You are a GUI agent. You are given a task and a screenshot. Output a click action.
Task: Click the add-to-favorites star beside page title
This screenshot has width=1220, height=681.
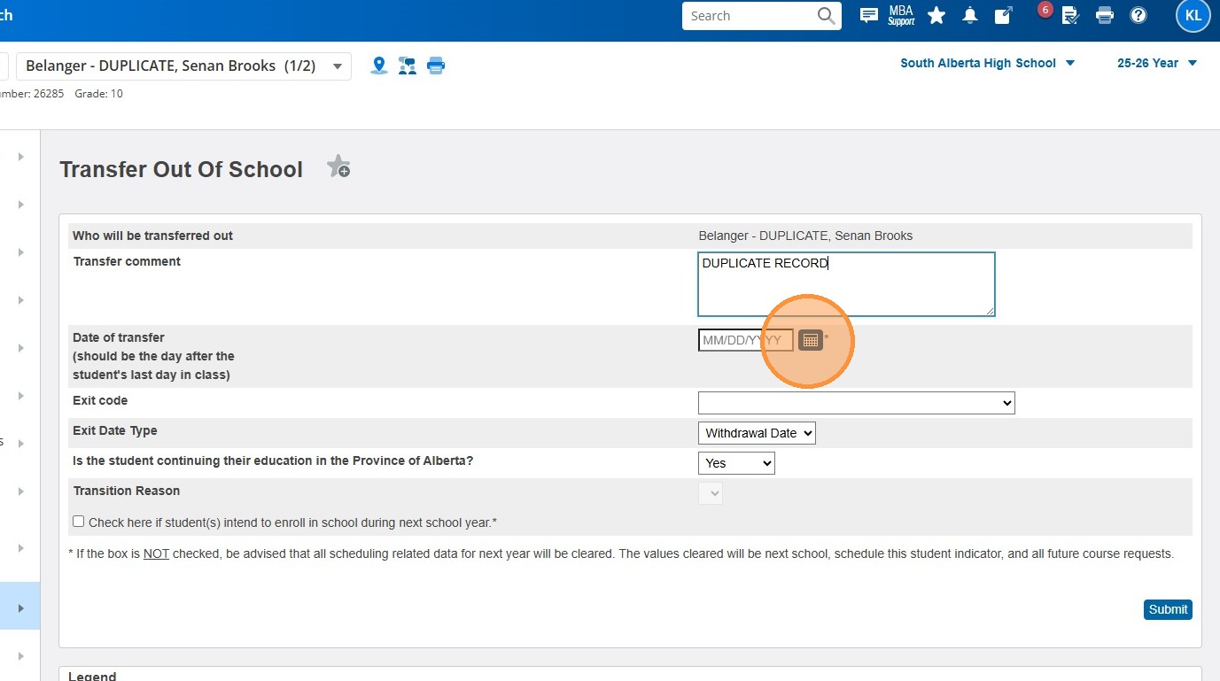338,166
